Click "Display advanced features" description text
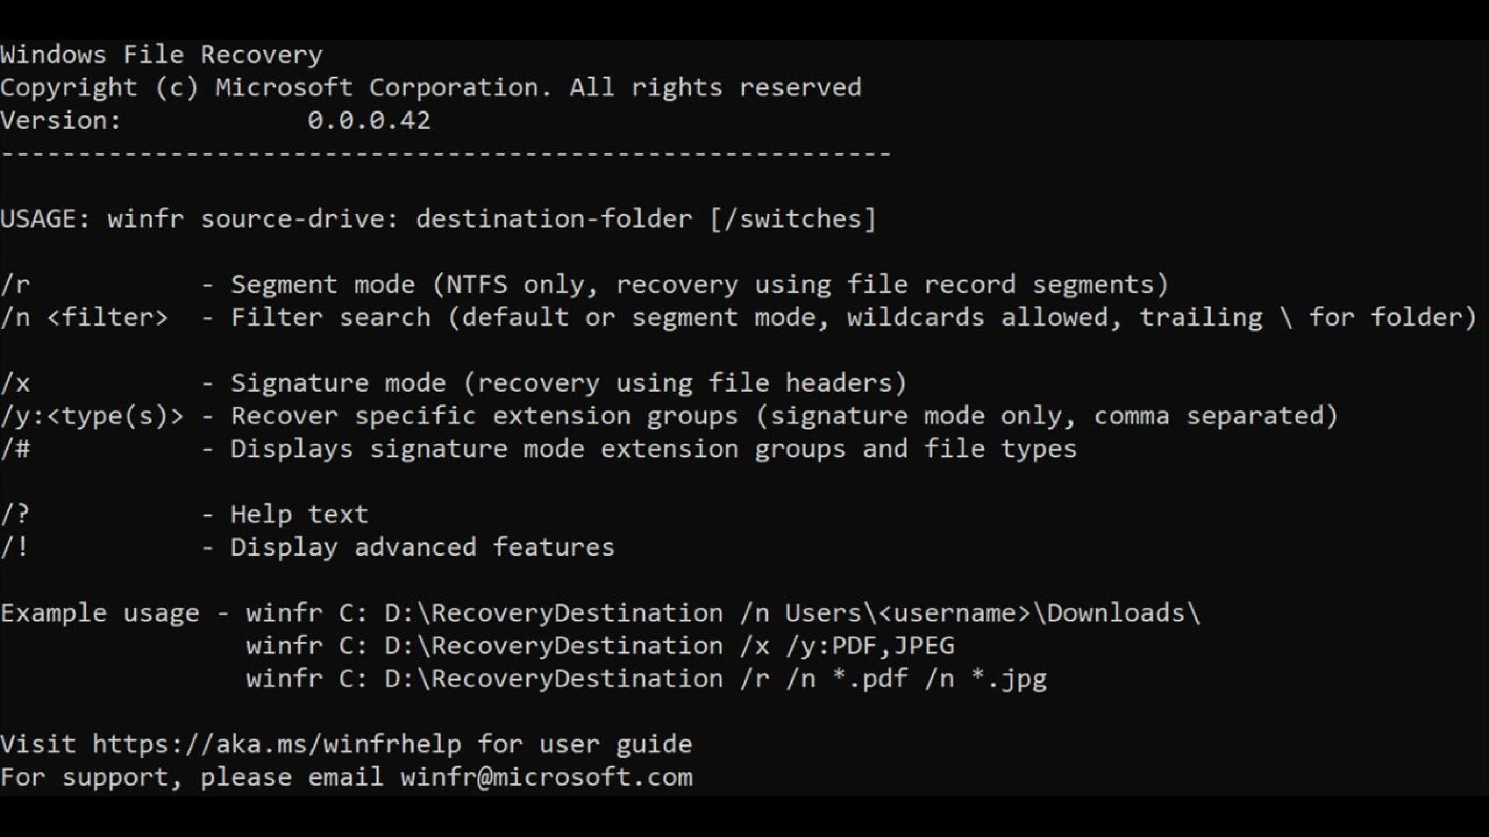The width and height of the screenshot is (1489, 837). click(423, 547)
